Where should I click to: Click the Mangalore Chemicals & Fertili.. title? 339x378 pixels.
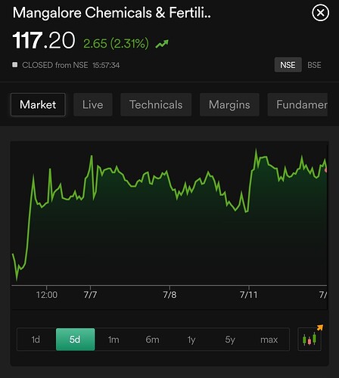(112, 13)
